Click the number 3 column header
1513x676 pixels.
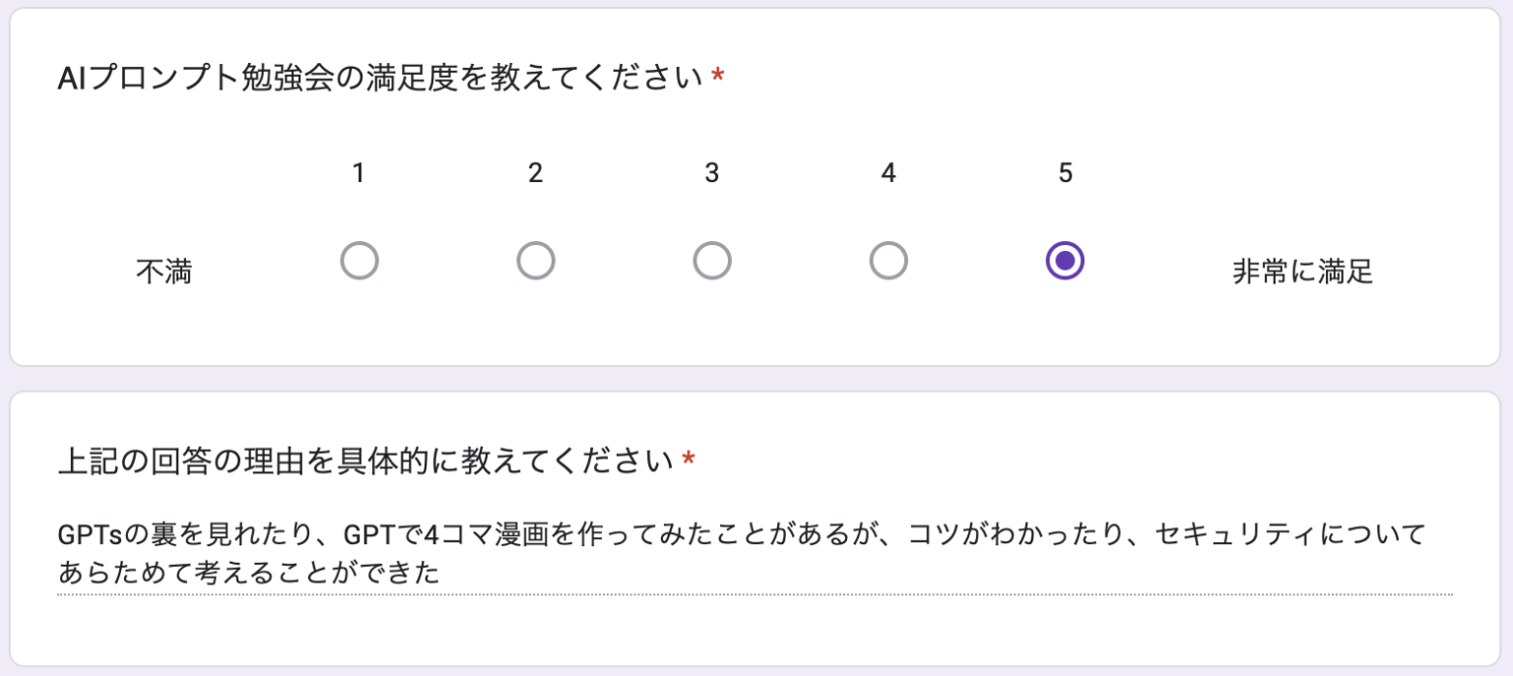[x=711, y=173]
